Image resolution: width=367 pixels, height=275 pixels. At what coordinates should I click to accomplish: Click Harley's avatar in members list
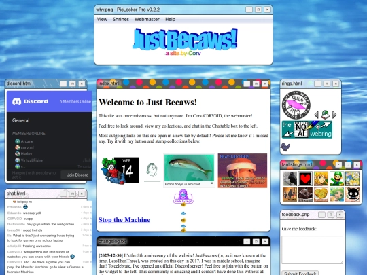(17, 154)
